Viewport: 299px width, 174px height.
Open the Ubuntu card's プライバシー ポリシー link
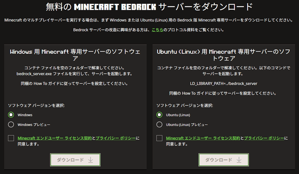click(x=264, y=138)
